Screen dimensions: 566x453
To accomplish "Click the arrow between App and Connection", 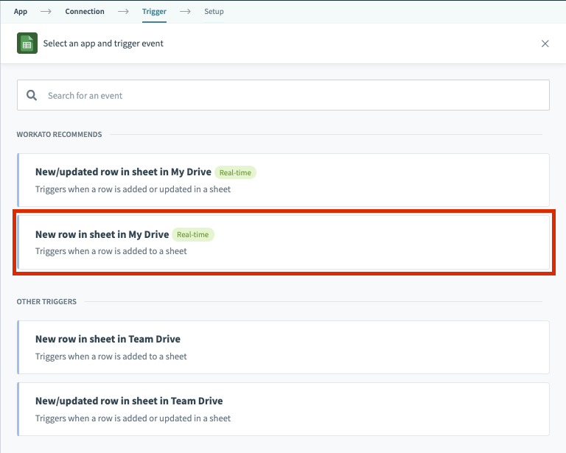I will pyautogui.click(x=46, y=12).
